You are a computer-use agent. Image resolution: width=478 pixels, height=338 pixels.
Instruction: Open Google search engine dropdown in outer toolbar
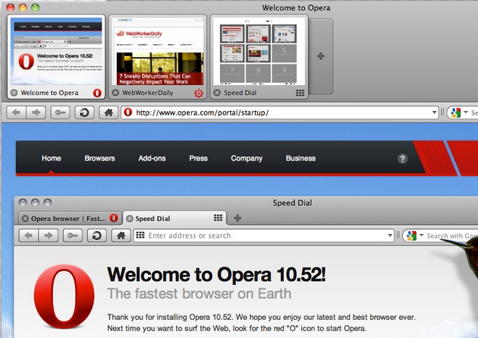(466, 112)
